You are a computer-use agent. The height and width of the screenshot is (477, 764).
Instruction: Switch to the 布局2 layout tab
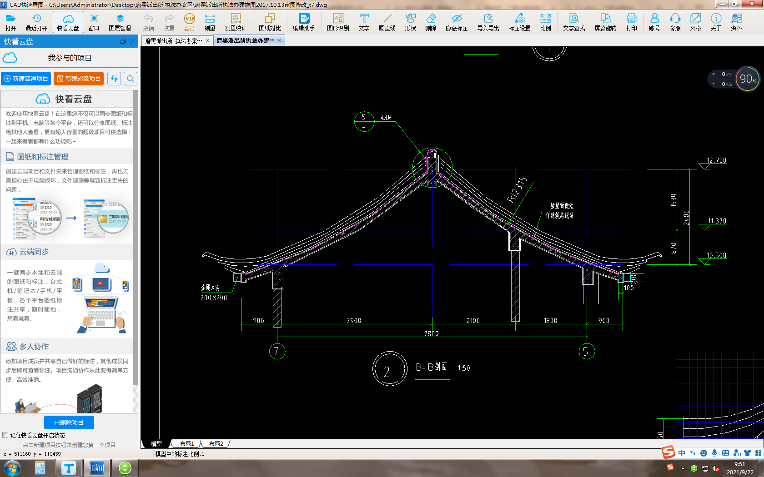(x=216, y=443)
